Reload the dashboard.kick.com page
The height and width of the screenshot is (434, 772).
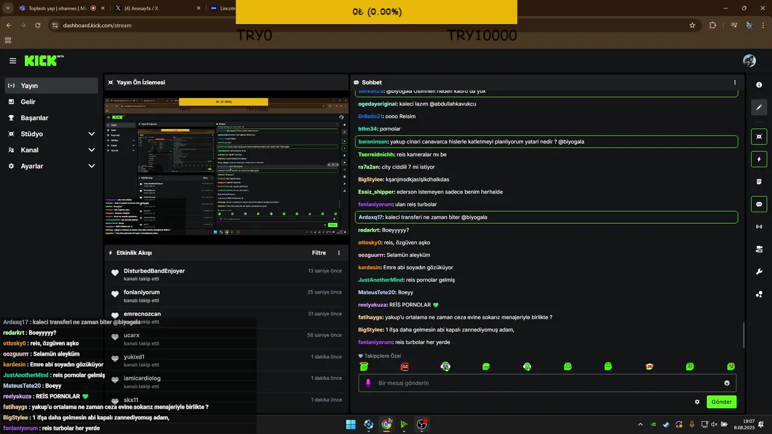click(x=38, y=25)
